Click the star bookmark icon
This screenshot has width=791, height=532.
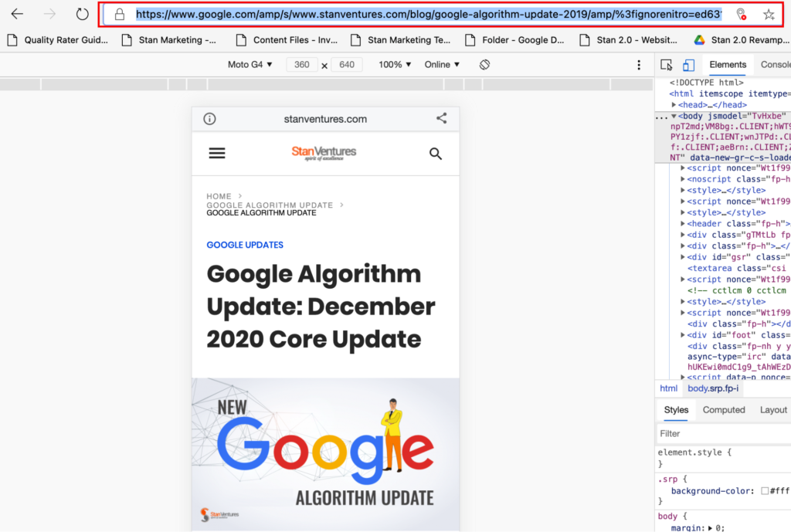(x=769, y=15)
